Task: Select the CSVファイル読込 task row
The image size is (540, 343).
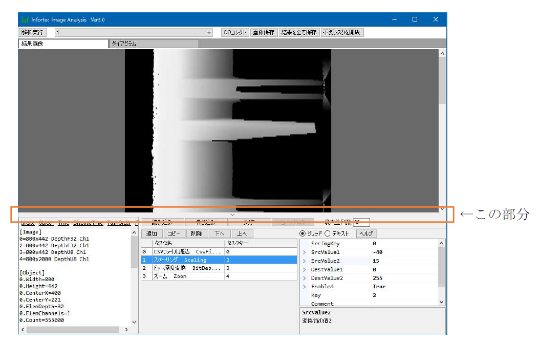Action: (x=219, y=252)
